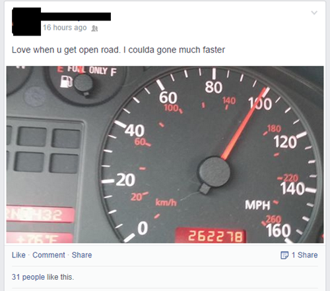Open the "16 hours ago" timestamp link

pyautogui.click(x=65, y=28)
